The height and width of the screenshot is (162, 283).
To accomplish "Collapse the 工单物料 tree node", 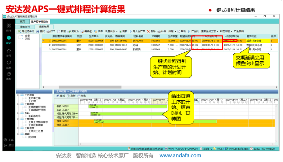I will 18,119.
